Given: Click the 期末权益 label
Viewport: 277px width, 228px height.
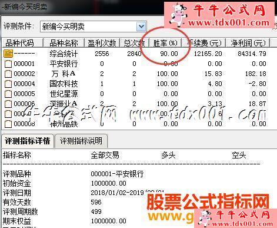Looking at the screenshot, I should [17, 221].
